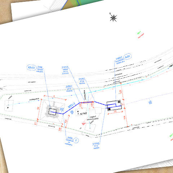The width and height of the screenshot is (173, 173).
Task: Click the blue annotation text beside KA-01
Action: 40,69
